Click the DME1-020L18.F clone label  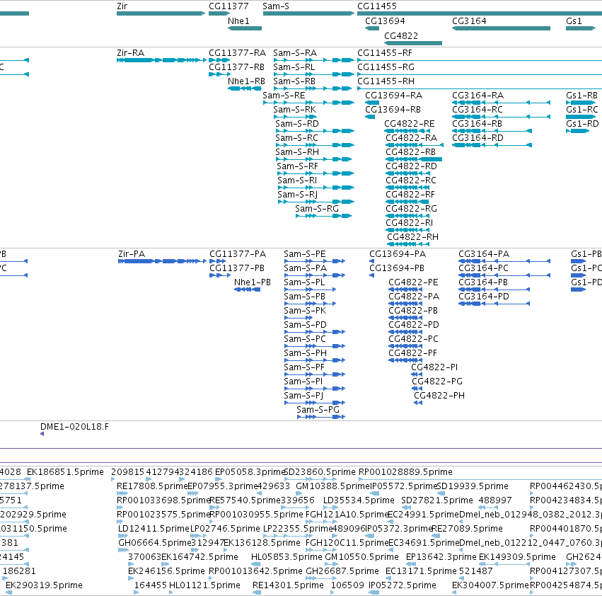(74, 427)
